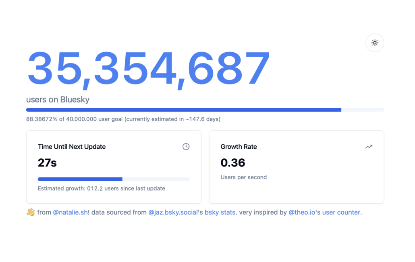Viewport: 415px width, 262px height.
Task: Click the 'Growth Rate' card heading
Action: click(x=239, y=147)
